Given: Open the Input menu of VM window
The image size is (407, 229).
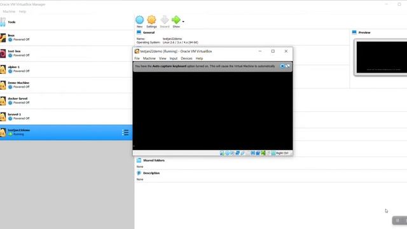Looking at the screenshot, I should 174,59.
